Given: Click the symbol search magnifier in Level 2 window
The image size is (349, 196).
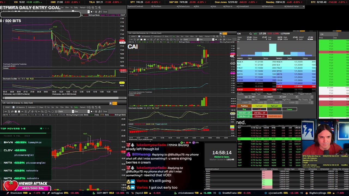Looking at the screenshot, I should click(251, 34).
